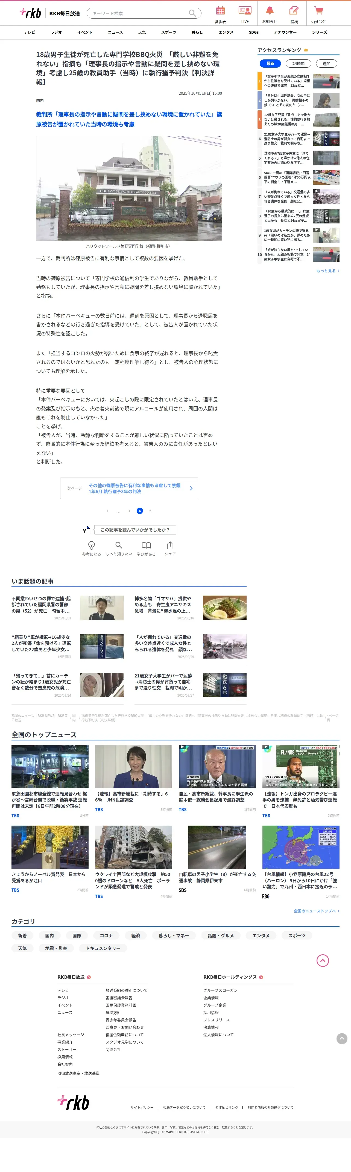The height and width of the screenshot is (1172, 351).
Task: Click the pink scroll-to-top circle arrow
Action: tap(322, 960)
